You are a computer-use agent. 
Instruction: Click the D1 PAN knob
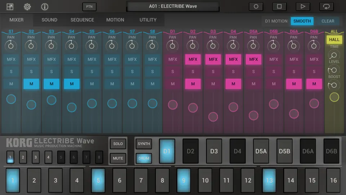pyautogui.click(x=172, y=46)
